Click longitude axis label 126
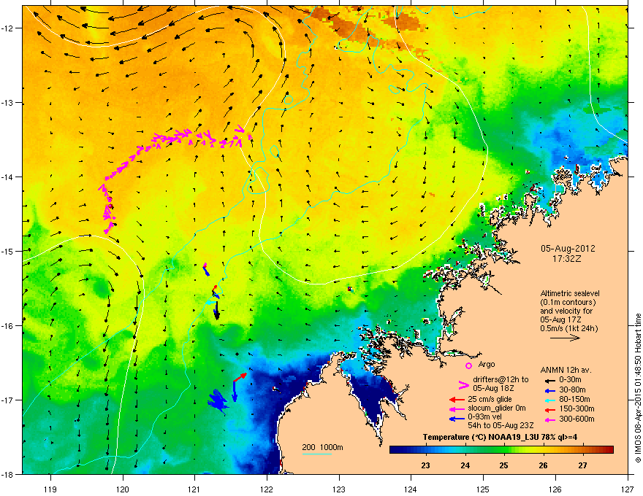The image size is (643, 496). (555, 489)
